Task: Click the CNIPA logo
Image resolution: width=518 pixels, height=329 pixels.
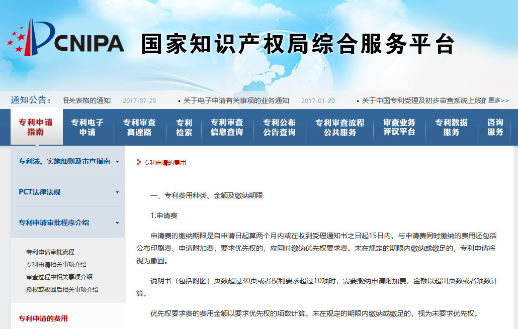Action: [x=66, y=38]
